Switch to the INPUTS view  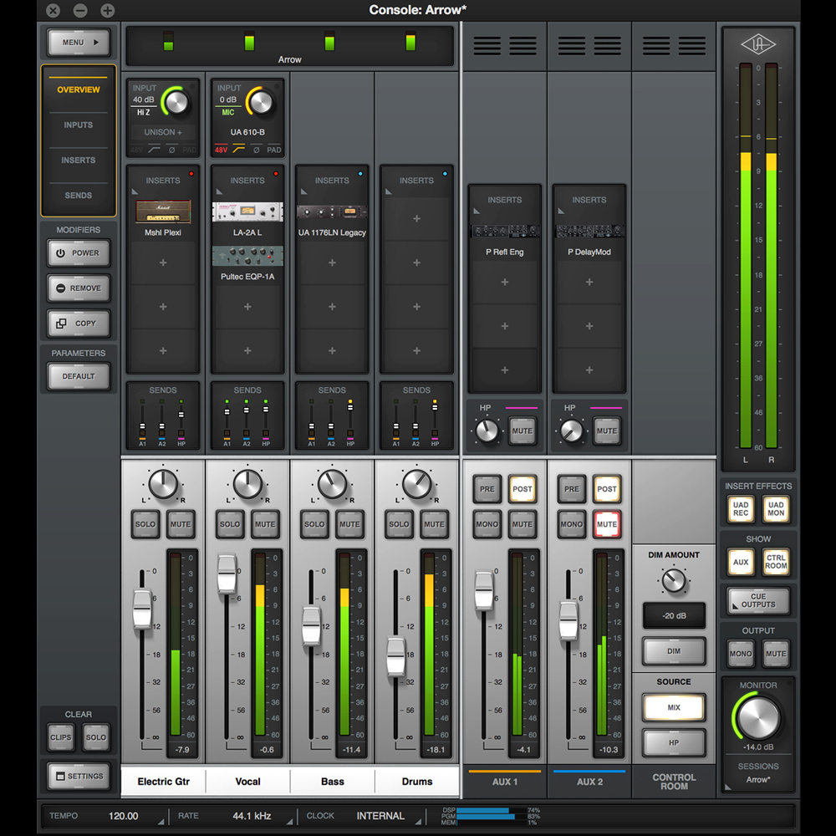(x=79, y=125)
